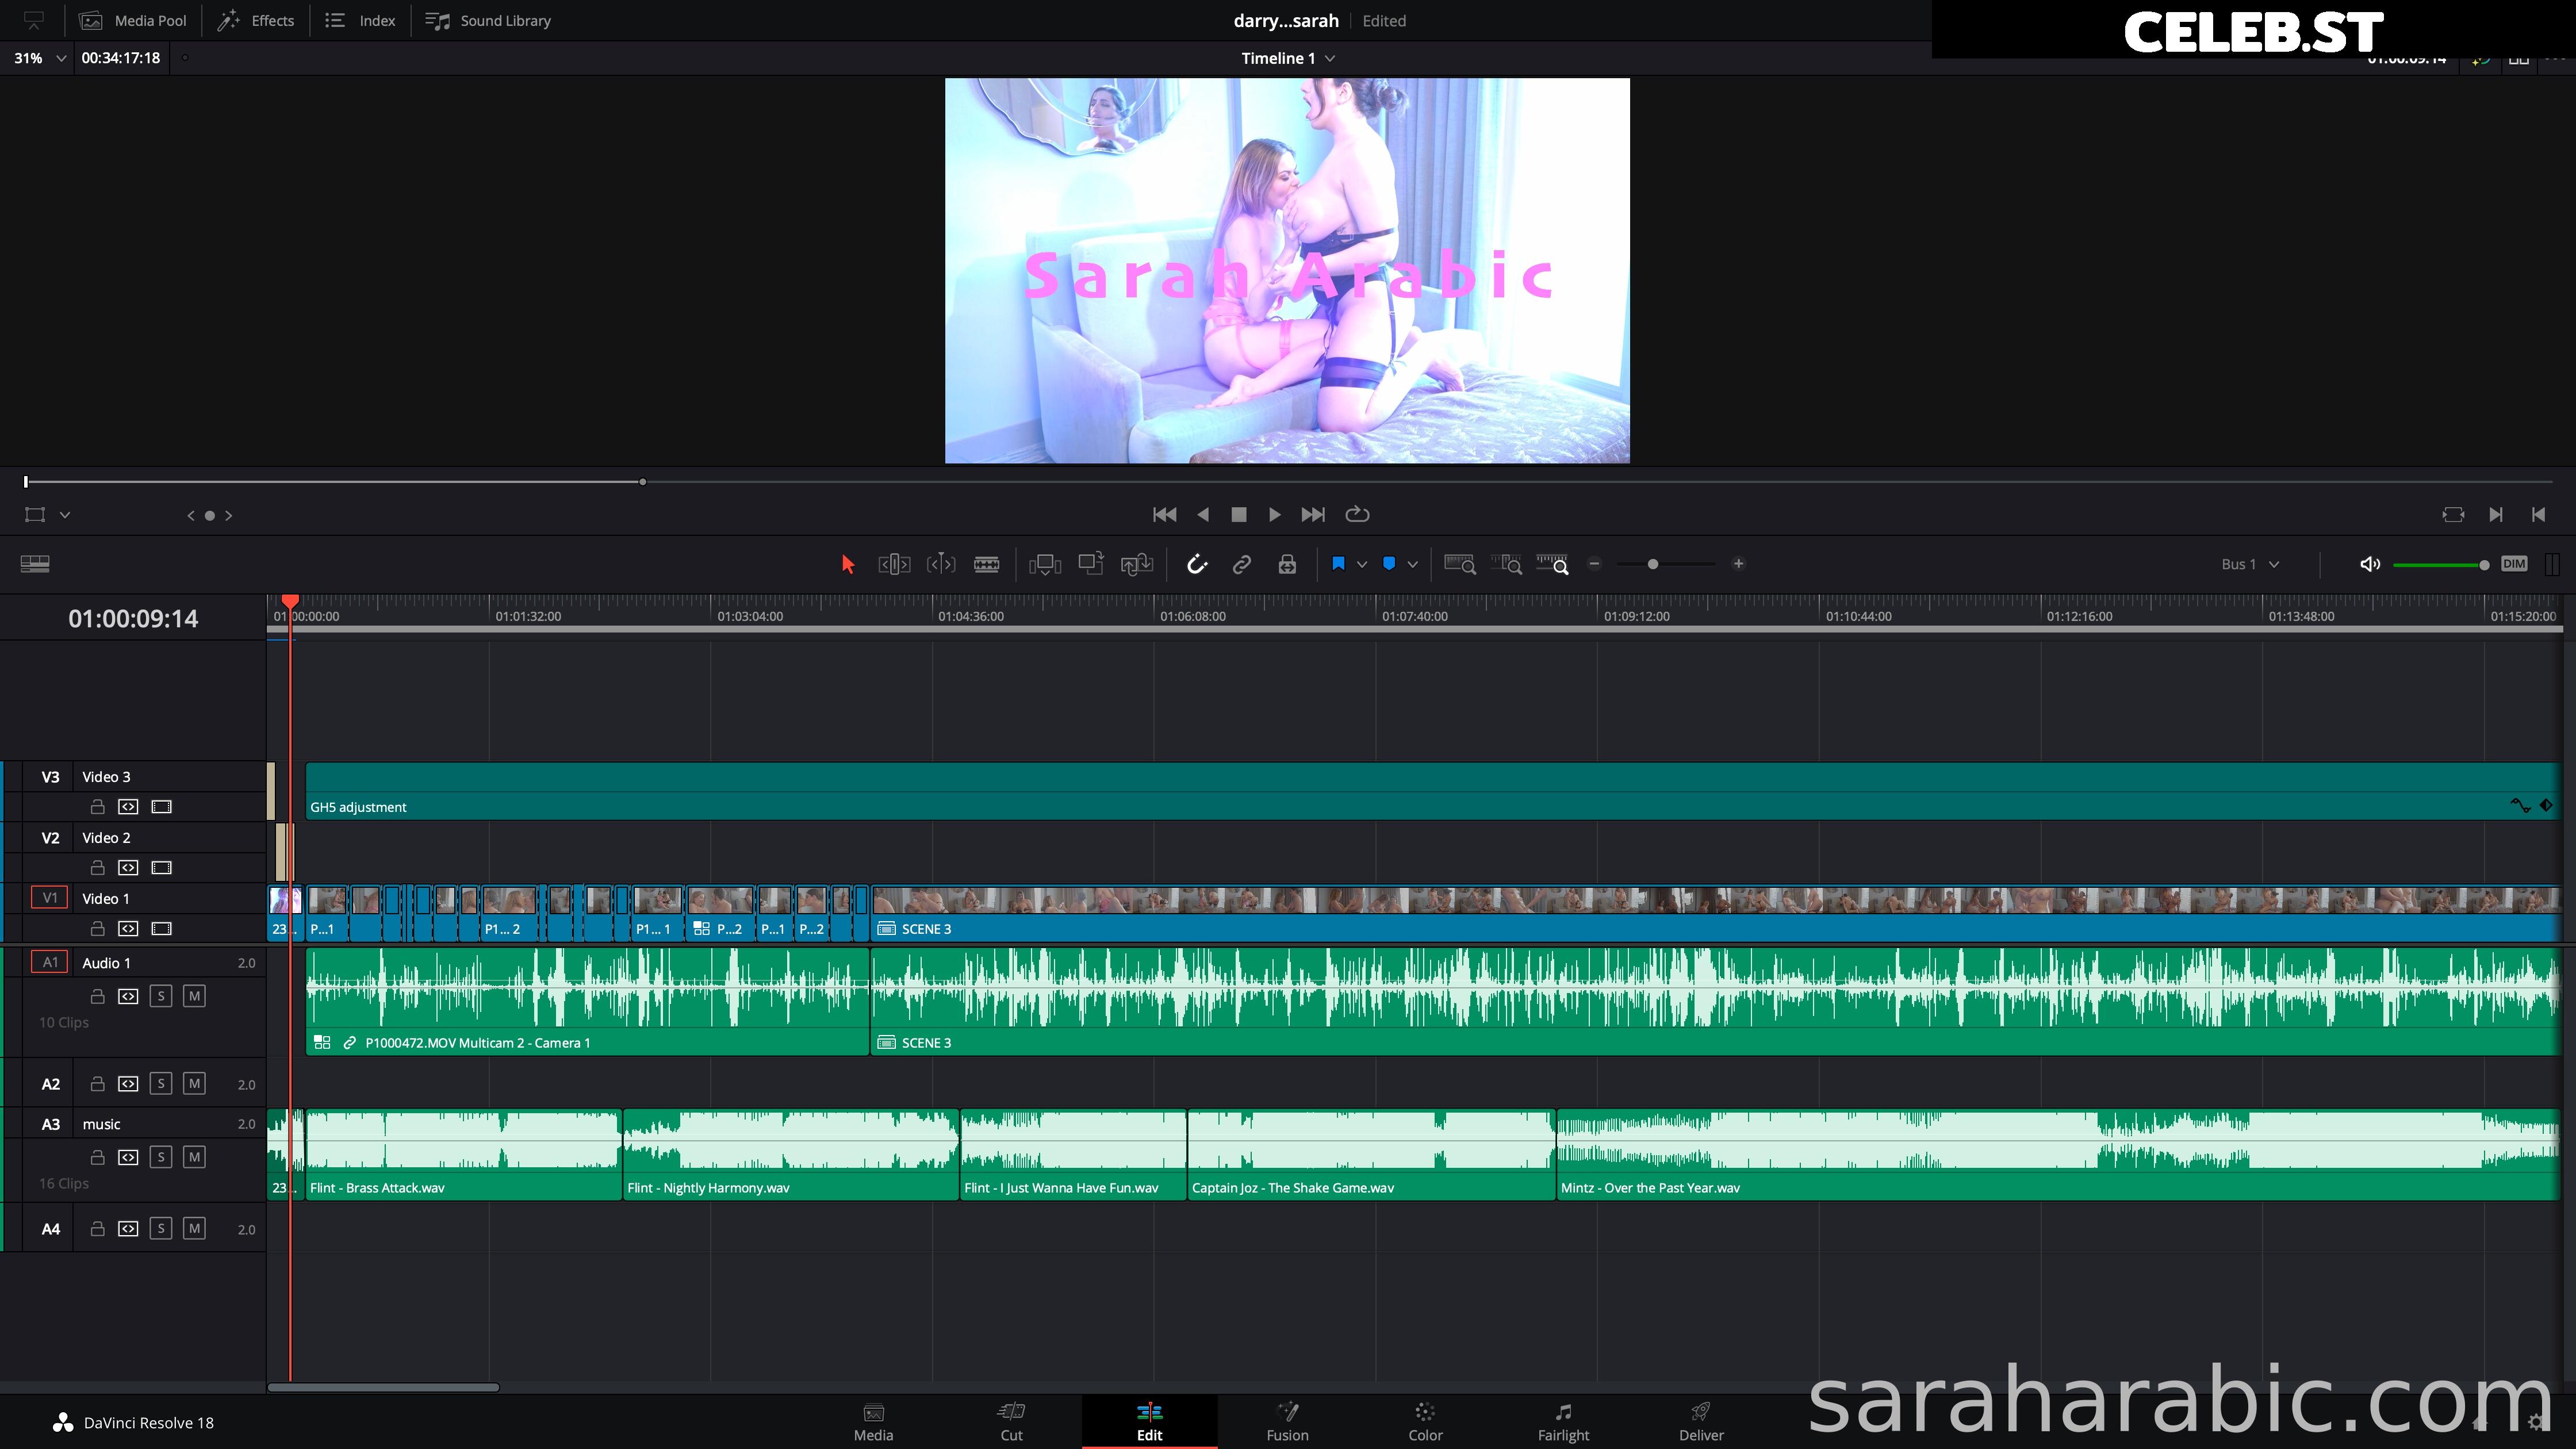Toggle Position Lock icon
The image size is (2576, 1449).
(1287, 565)
